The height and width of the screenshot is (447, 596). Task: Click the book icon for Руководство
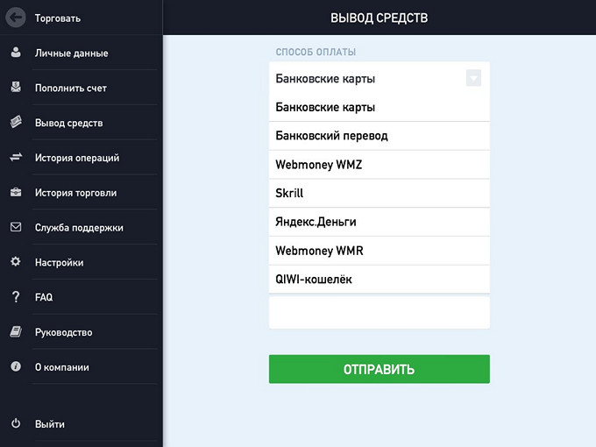tap(16, 332)
